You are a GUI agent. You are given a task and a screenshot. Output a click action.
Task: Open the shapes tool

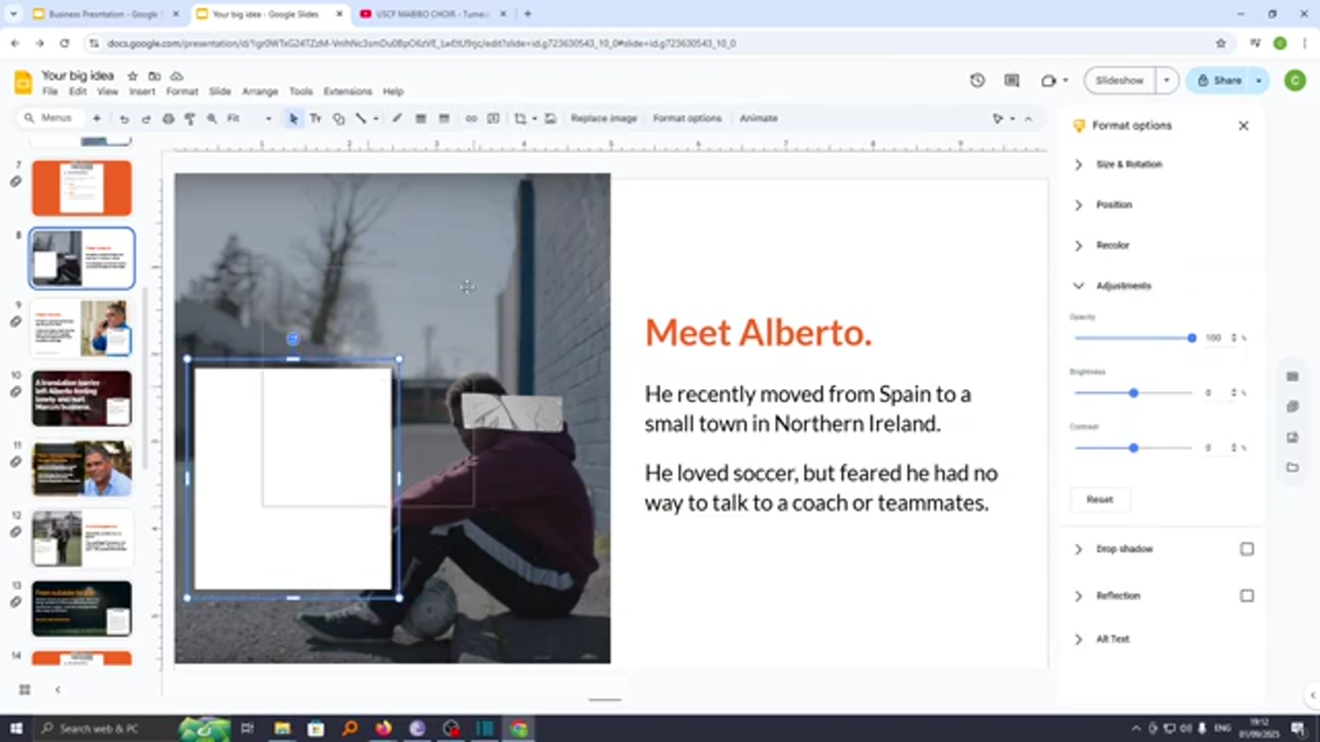pos(338,118)
